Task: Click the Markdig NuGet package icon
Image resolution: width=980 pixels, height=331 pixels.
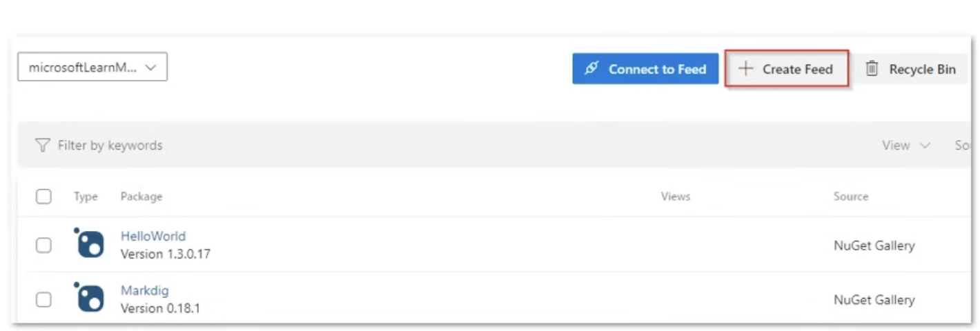Action: (90, 299)
